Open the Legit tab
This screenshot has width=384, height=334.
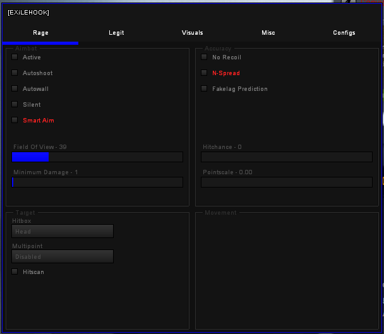tap(116, 33)
